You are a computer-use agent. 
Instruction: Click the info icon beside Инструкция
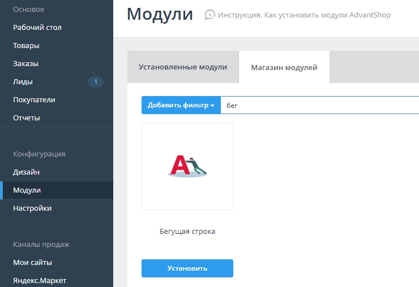coord(210,15)
